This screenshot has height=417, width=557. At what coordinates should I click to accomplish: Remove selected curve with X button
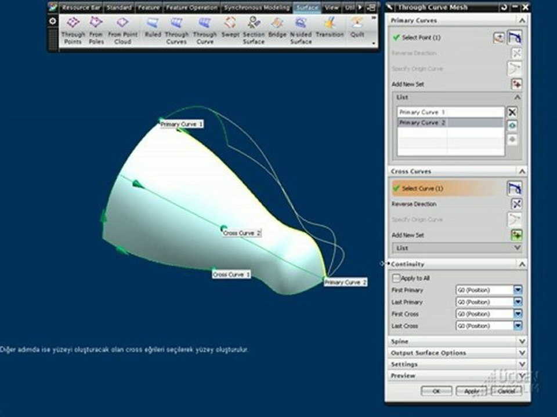pyautogui.click(x=512, y=112)
